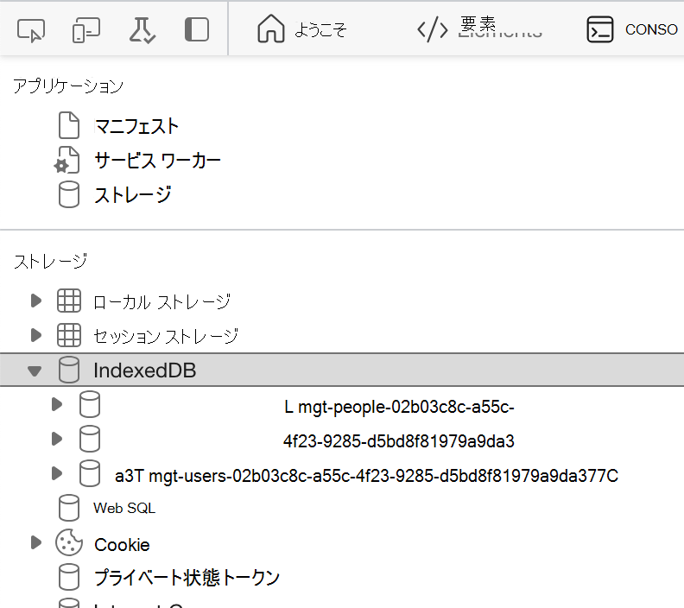Image resolution: width=684 pixels, height=608 pixels.
Task: Click database icon of mgt-people row
Action: tap(90, 404)
